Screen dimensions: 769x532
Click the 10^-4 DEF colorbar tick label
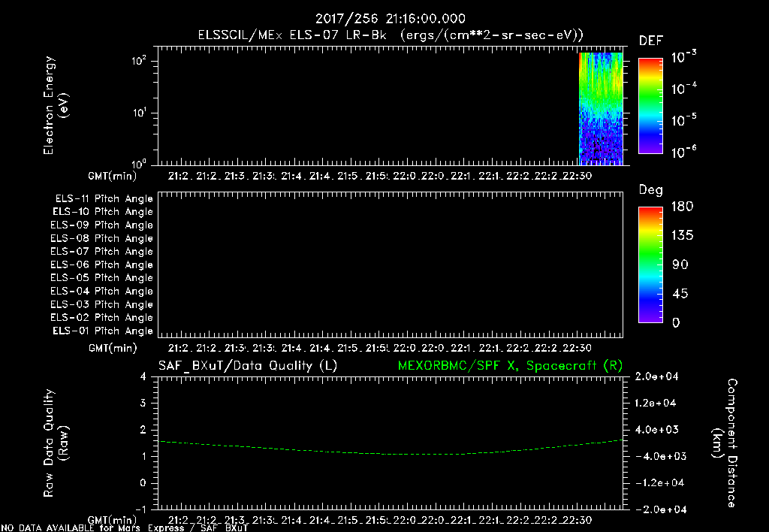pos(683,89)
